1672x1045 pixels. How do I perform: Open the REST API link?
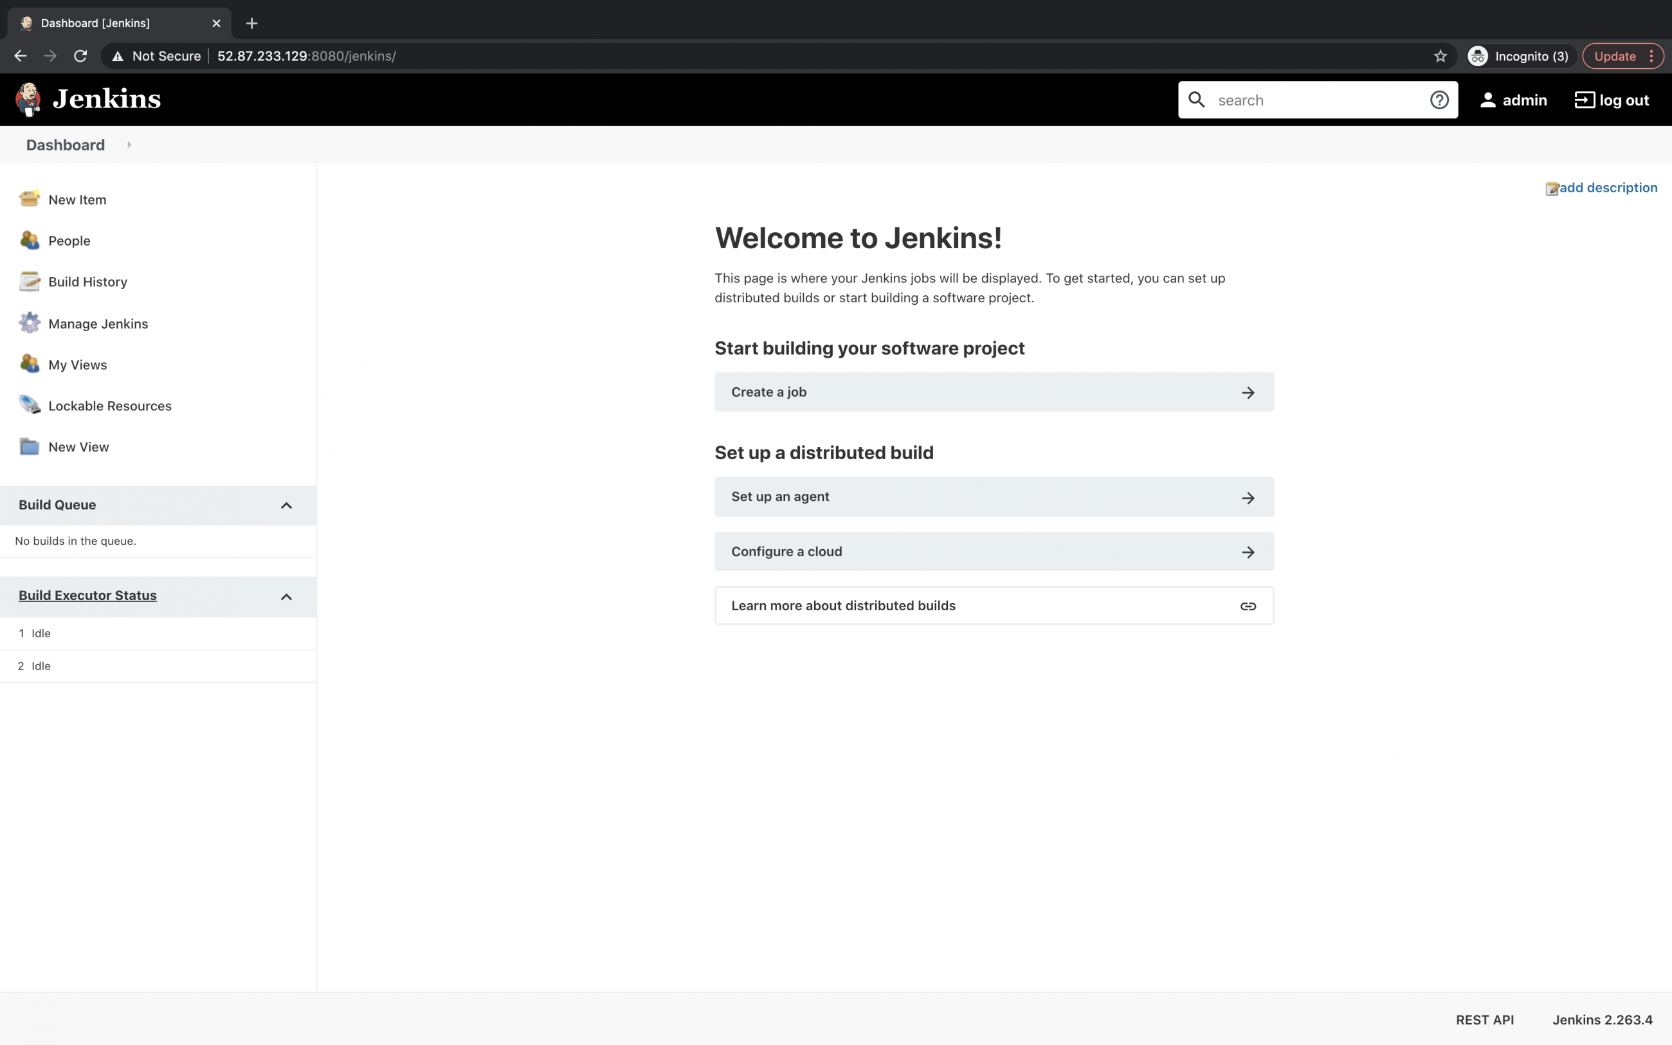[1484, 1019]
